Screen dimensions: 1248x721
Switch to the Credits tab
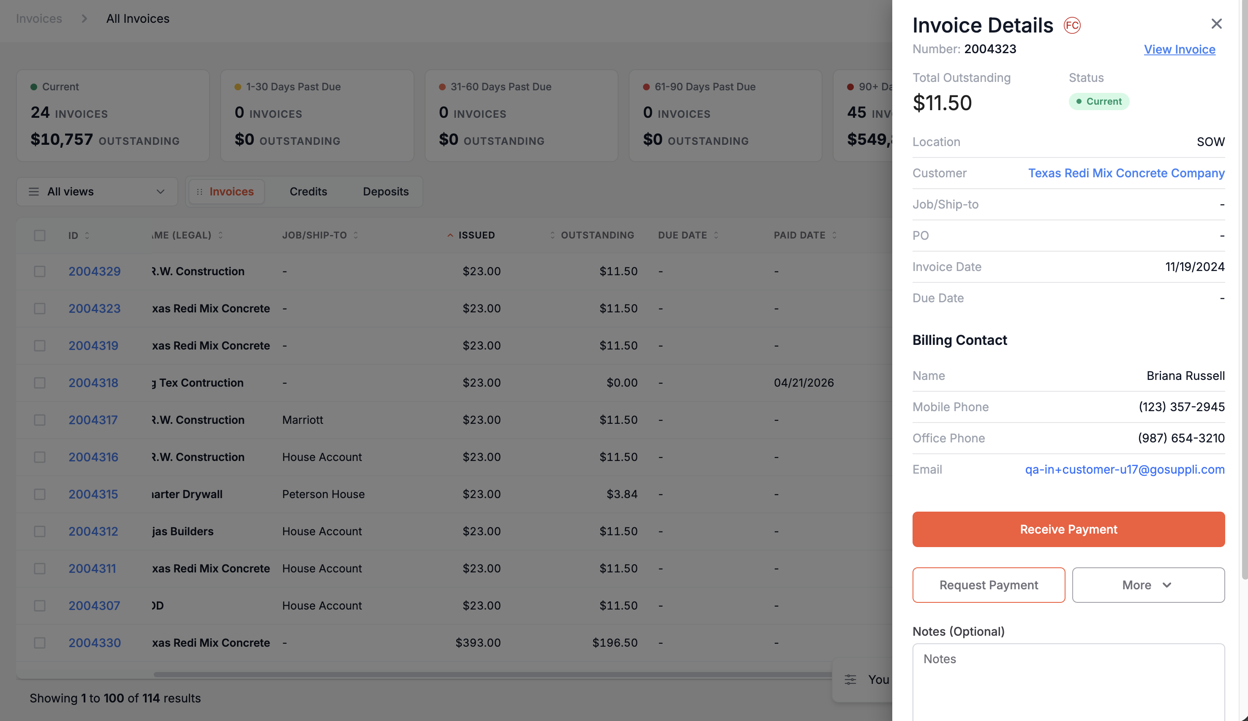pyautogui.click(x=308, y=192)
